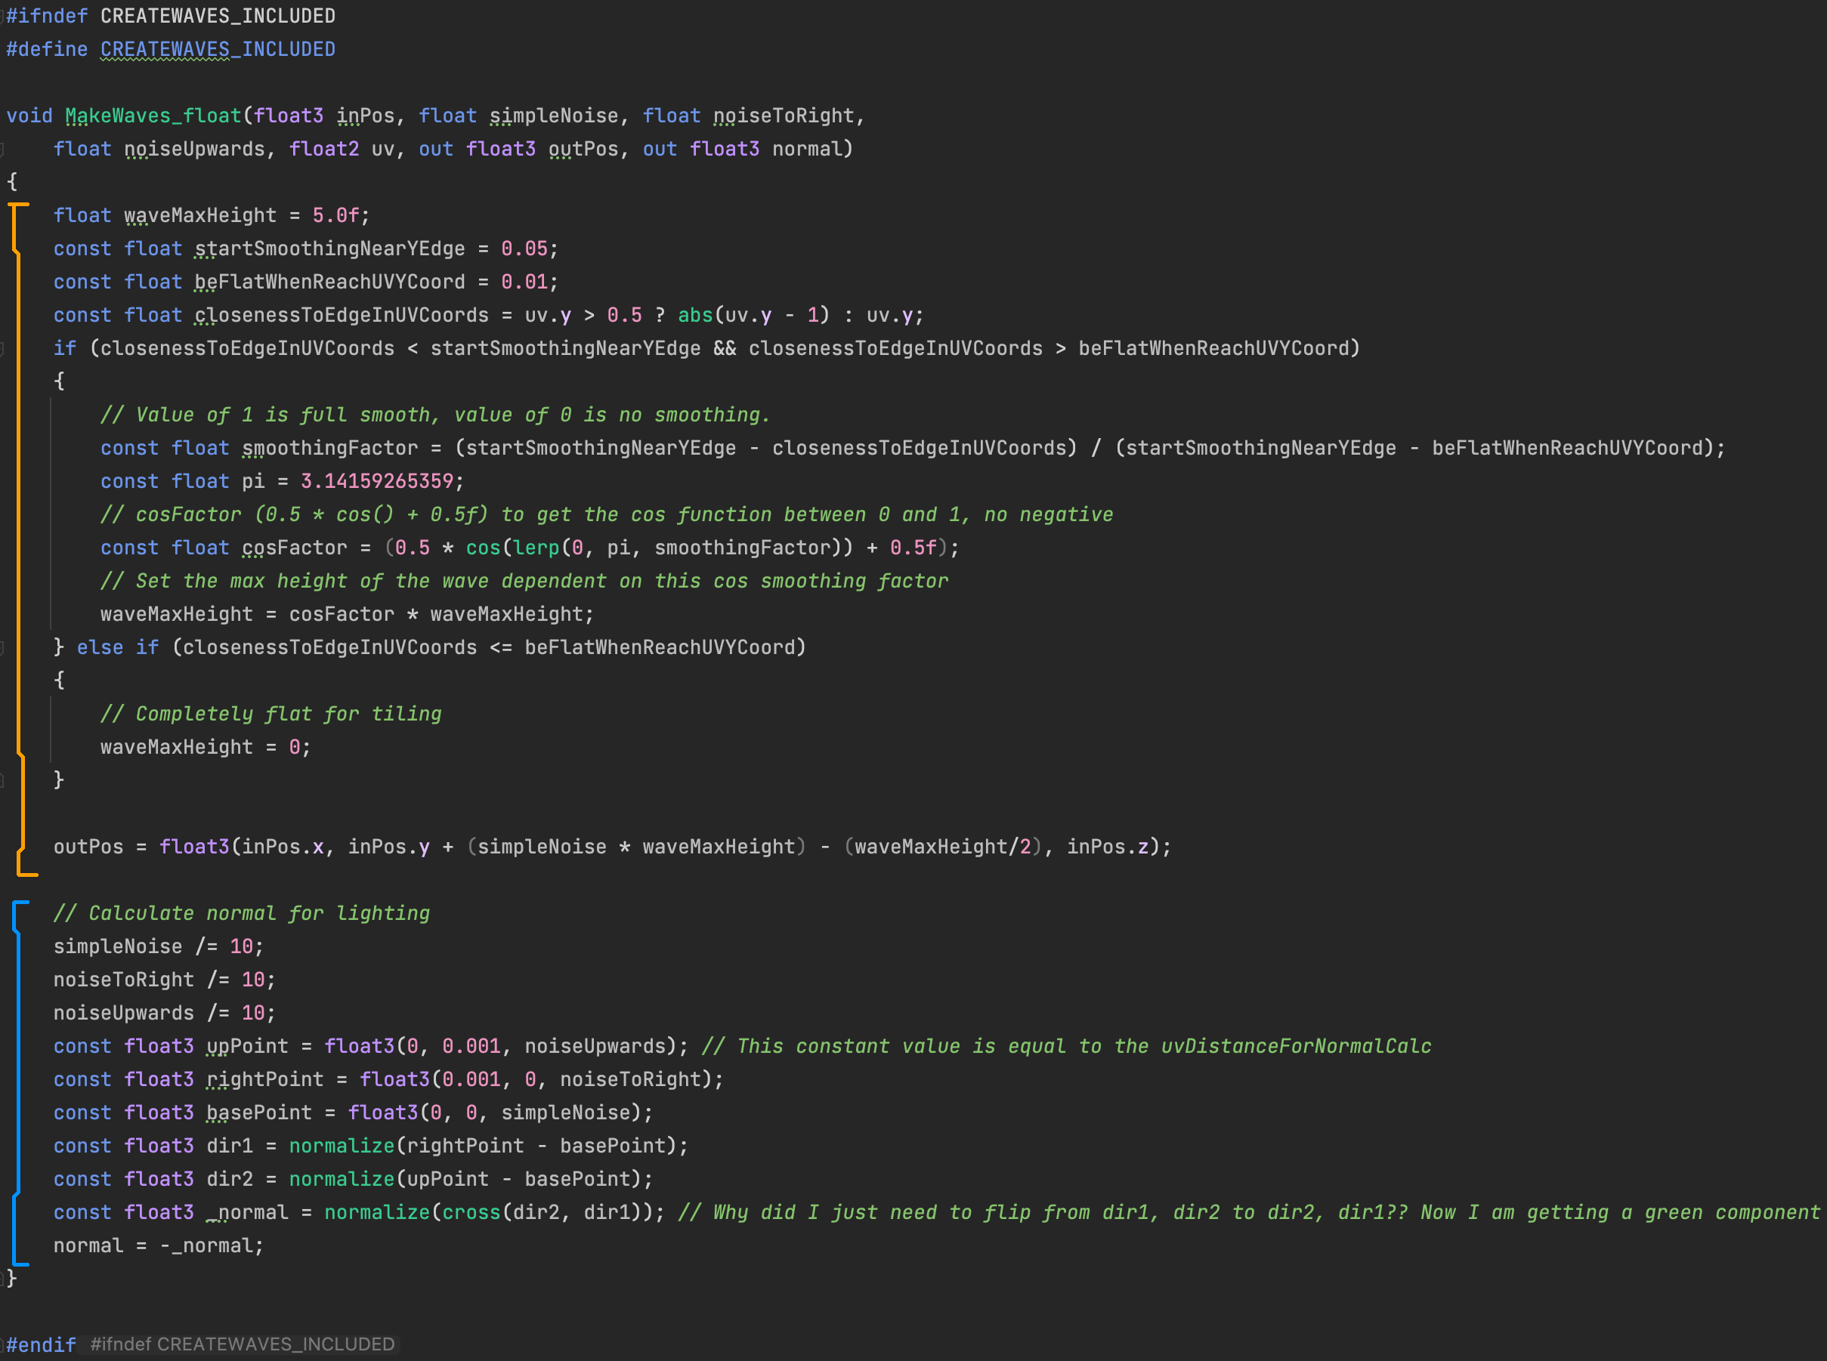Click startSmoothingNearYEdge in its declaration line

[329, 248]
